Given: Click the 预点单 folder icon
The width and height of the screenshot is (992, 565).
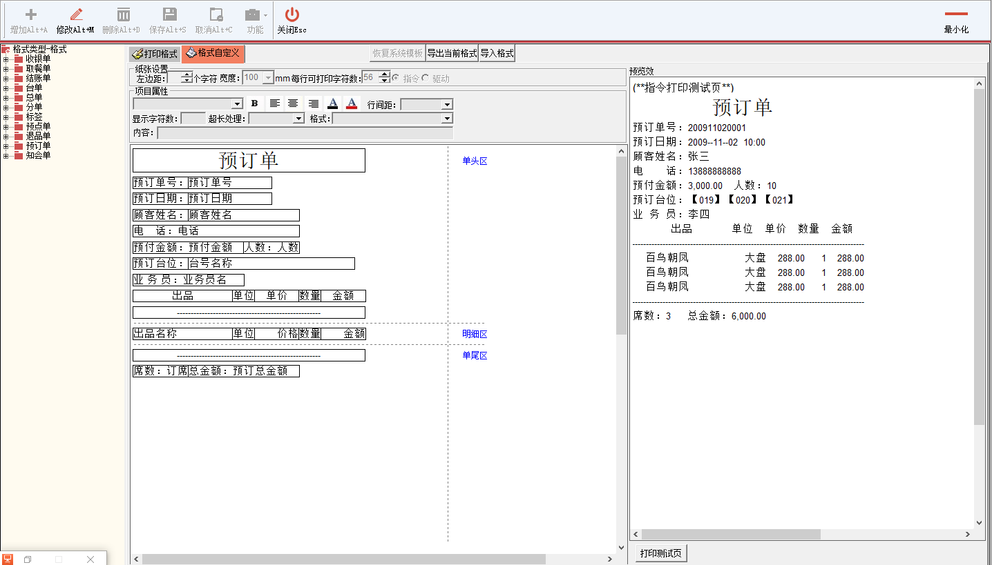Looking at the screenshot, I should (x=19, y=126).
